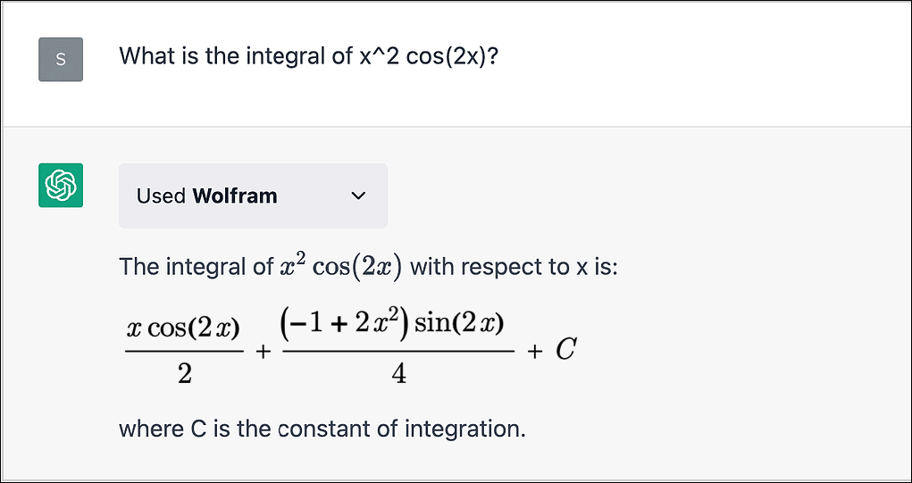Viewport: 912px width, 483px height.
Task: Click the plus sign between the two fractions
Action: coord(263,352)
